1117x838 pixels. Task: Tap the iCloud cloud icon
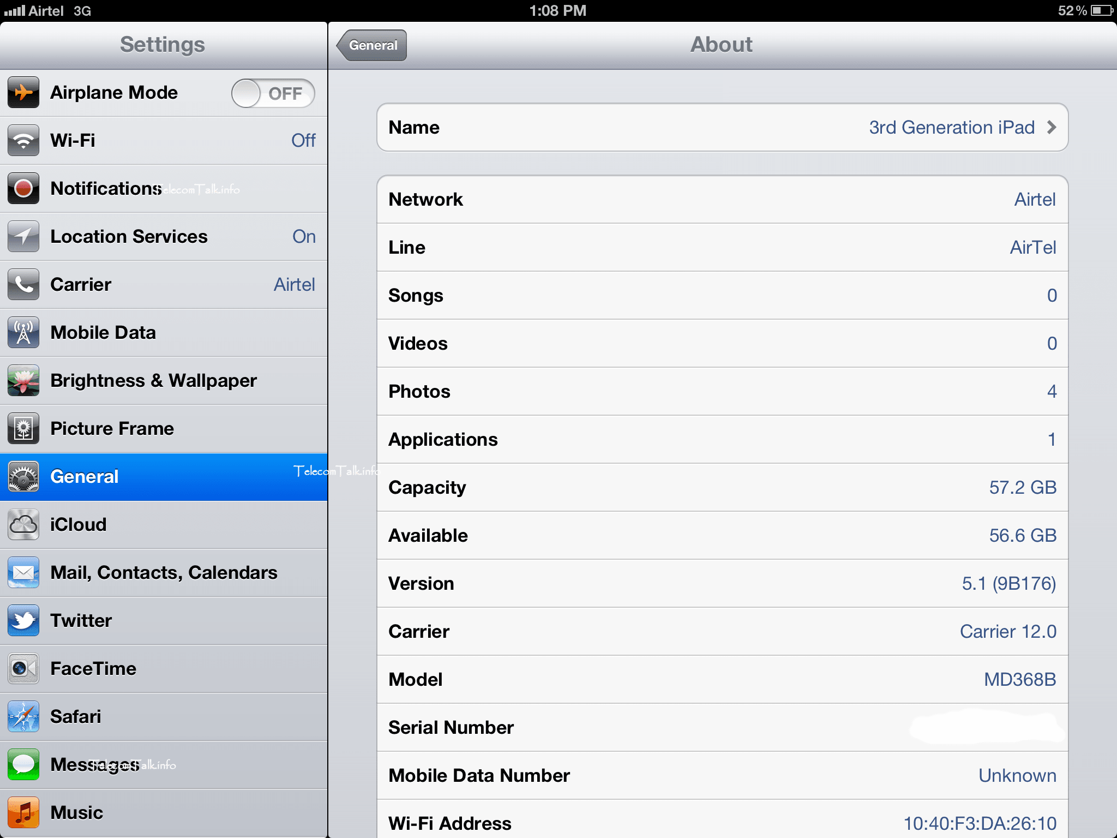coord(23,524)
